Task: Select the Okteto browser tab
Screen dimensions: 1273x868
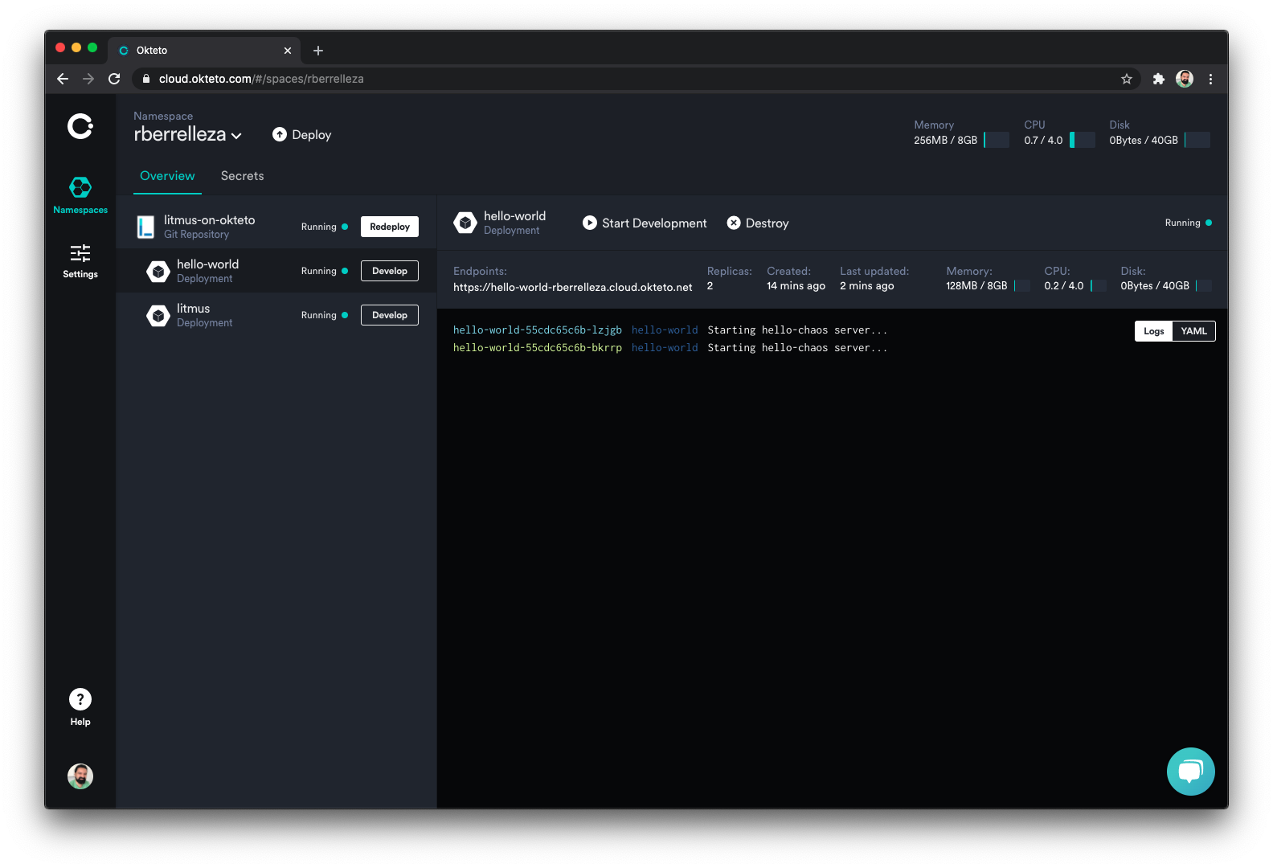Action: tap(205, 51)
